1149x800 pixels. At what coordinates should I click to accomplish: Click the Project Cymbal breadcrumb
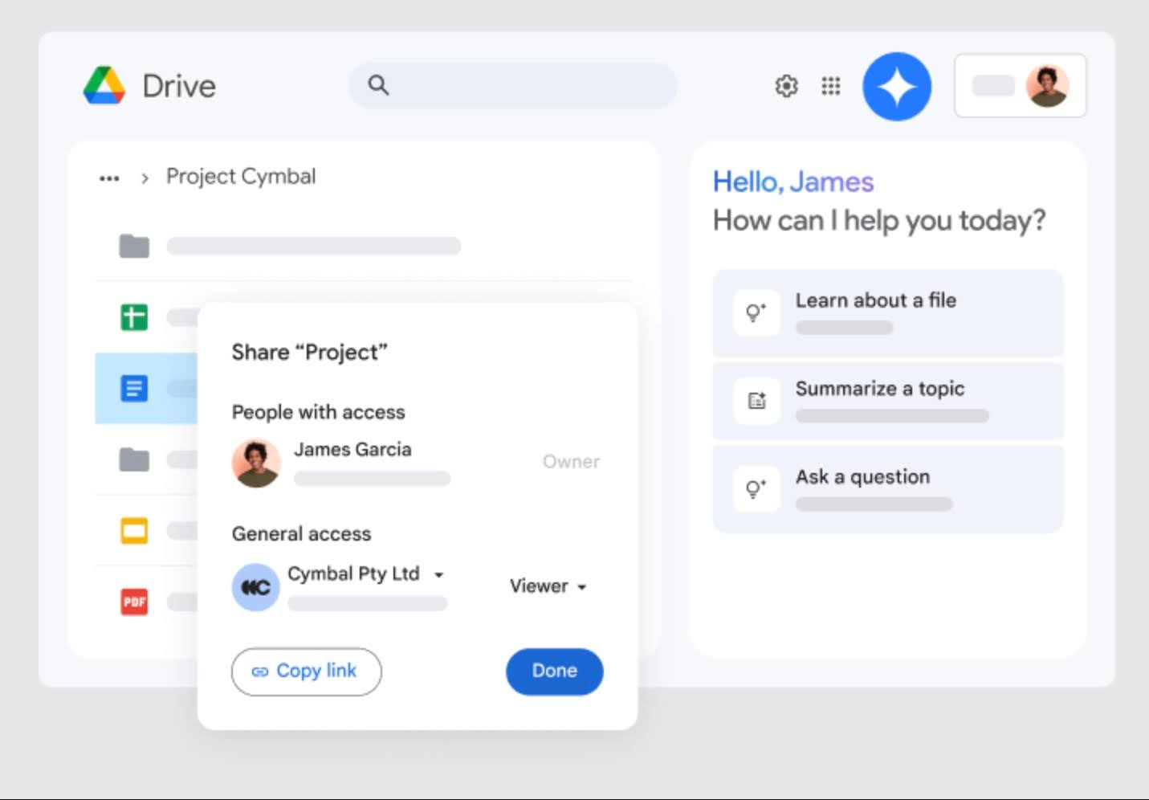pyautogui.click(x=240, y=176)
